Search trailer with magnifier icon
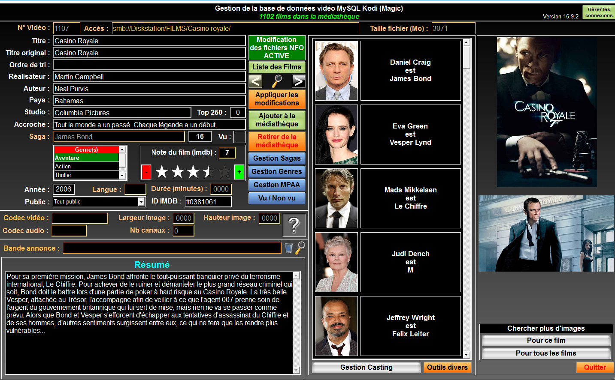Image resolution: width=615 pixels, height=380 pixels. click(300, 248)
